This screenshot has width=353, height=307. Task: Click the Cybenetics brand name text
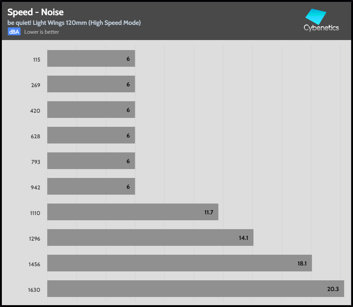click(x=321, y=28)
